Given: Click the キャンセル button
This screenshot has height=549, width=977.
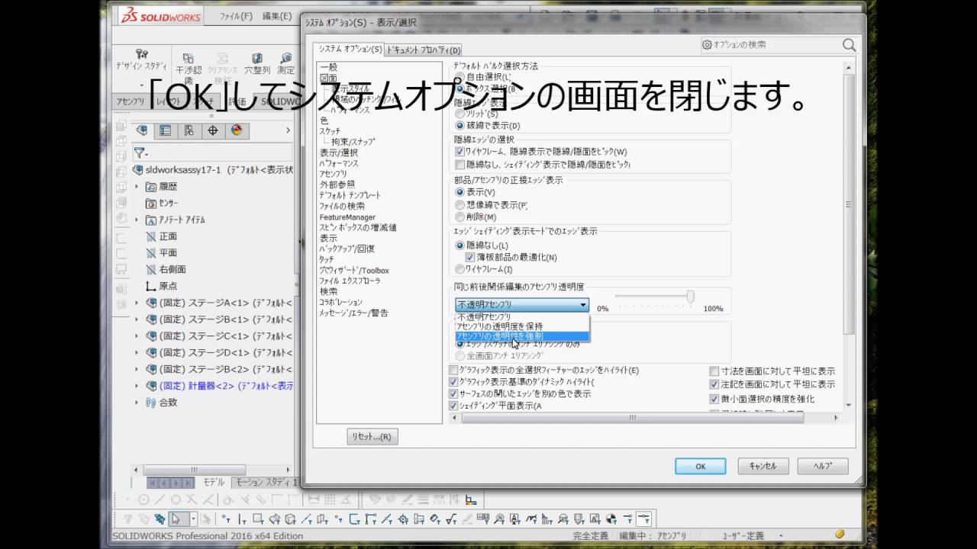Looking at the screenshot, I should [762, 466].
